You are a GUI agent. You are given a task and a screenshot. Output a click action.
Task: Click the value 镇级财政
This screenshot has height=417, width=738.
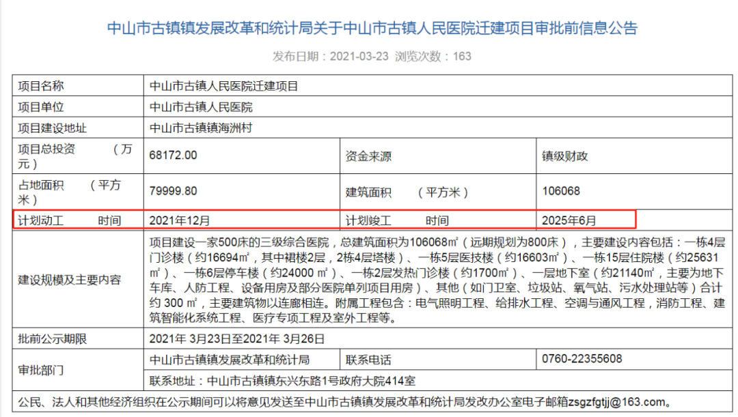(565, 156)
